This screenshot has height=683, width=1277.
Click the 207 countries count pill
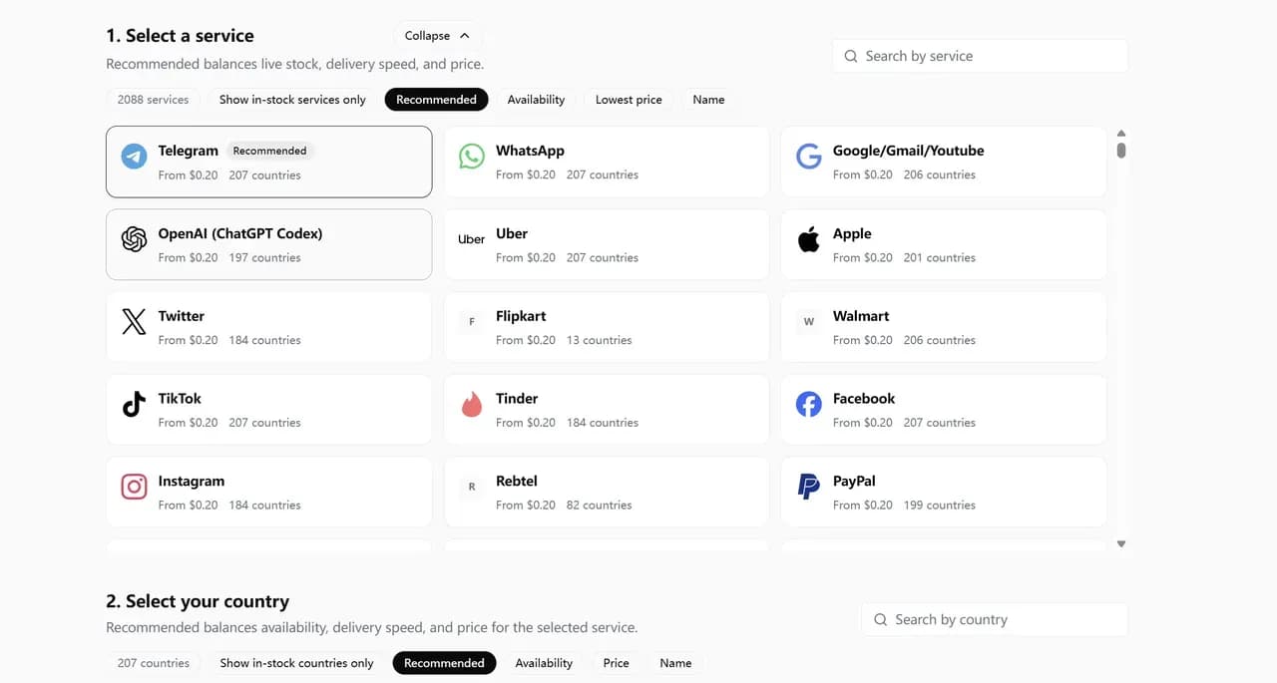pos(153,663)
